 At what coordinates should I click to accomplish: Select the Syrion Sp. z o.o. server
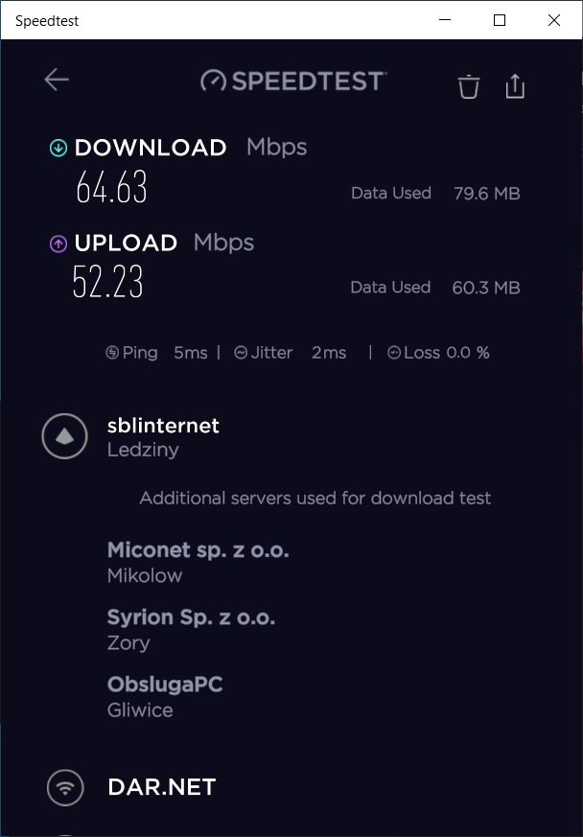[x=191, y=629]
